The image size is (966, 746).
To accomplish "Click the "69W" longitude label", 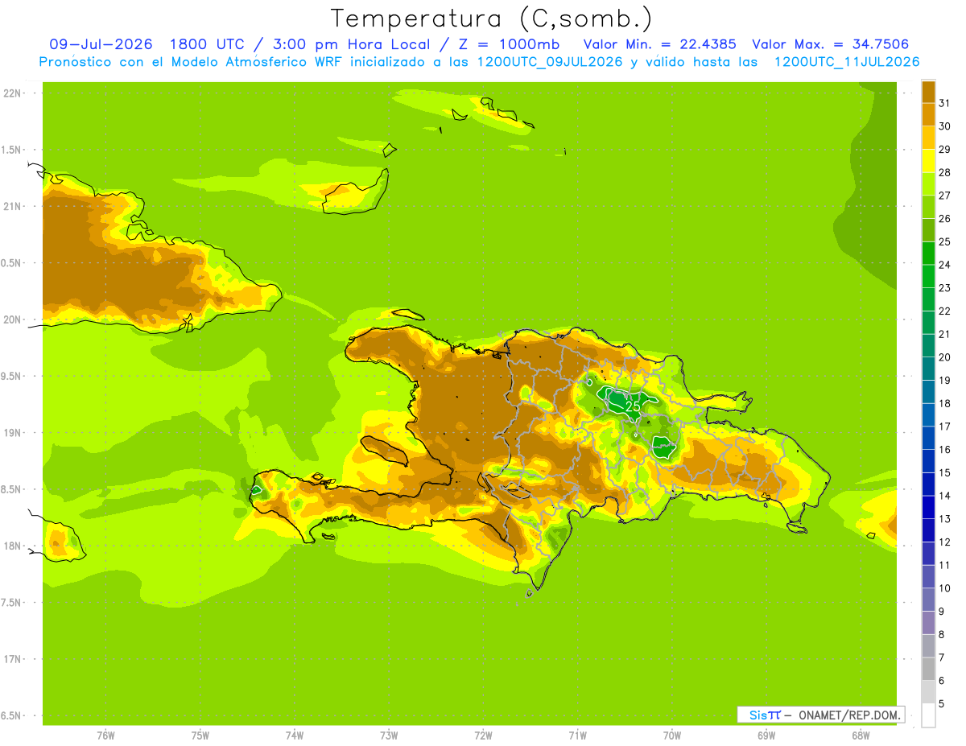I will pos(766,736).
